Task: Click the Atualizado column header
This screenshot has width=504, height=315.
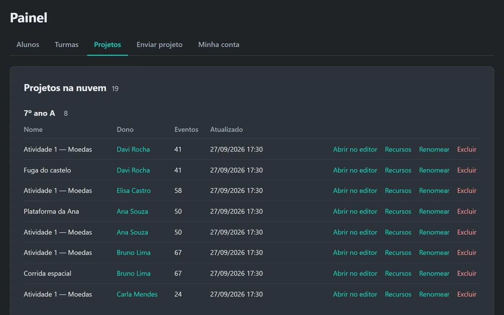Action: point(226,130)
